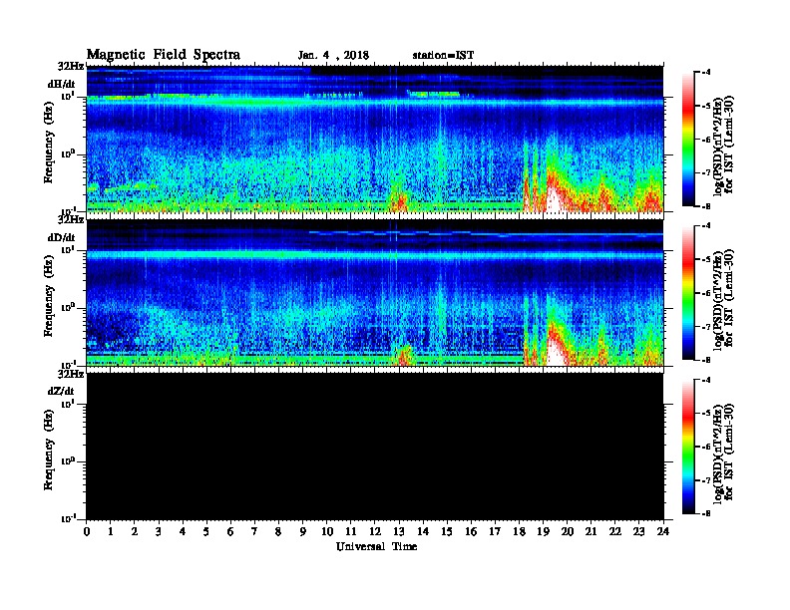Click the 'Magnetic Field Spectra' title text
Viewport: 790px width, 610px height.
pos(164,55)
